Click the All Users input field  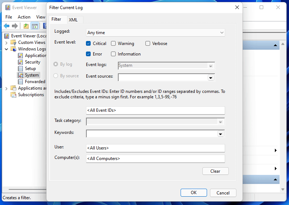point(155,148)
